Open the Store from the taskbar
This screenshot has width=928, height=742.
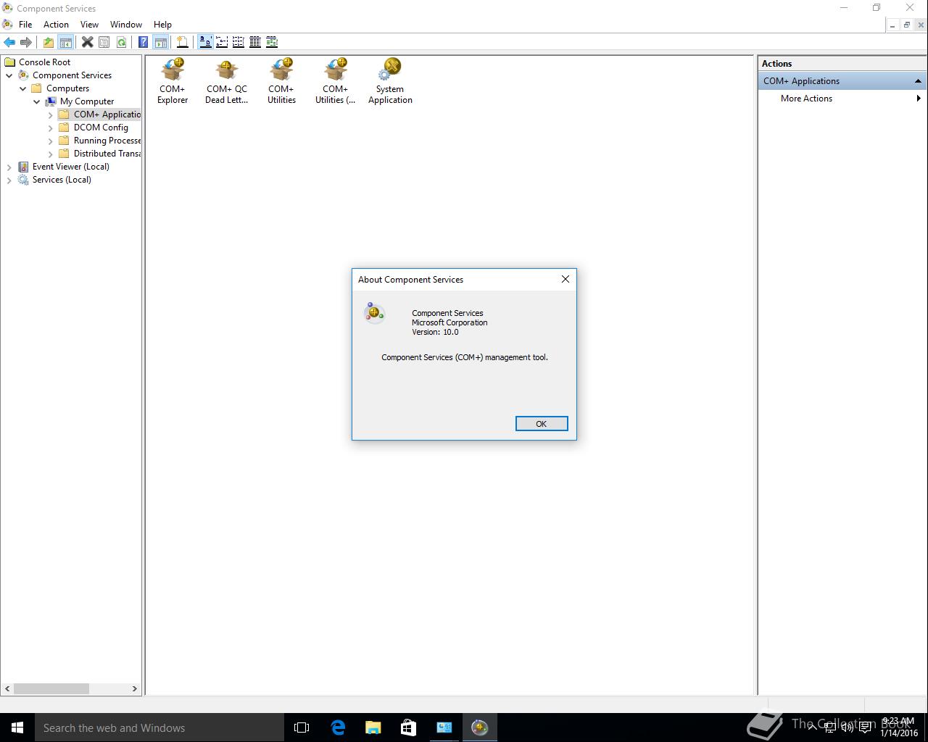(x=408, y=728)
